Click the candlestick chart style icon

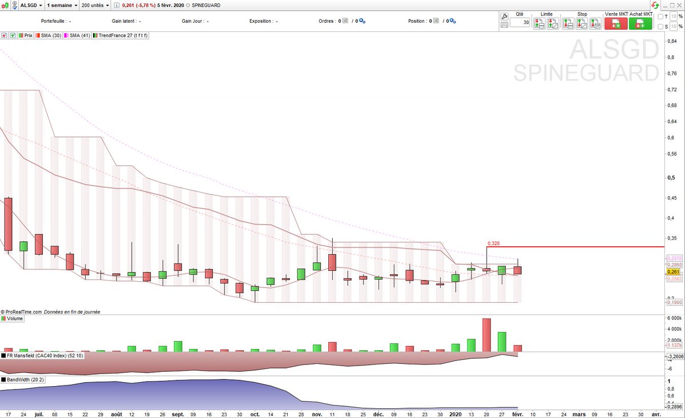tap(6, 5)
